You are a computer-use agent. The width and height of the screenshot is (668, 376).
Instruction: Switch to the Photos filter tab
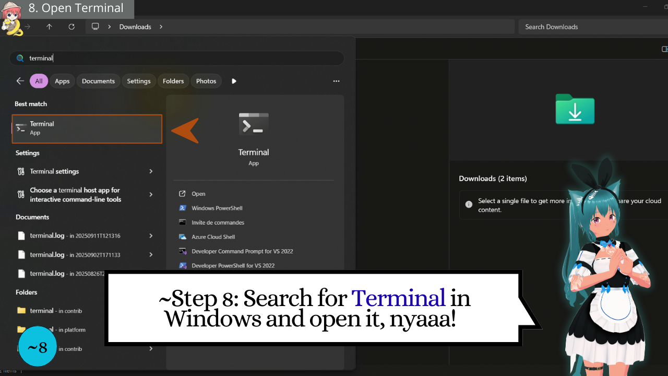point(206,81)
